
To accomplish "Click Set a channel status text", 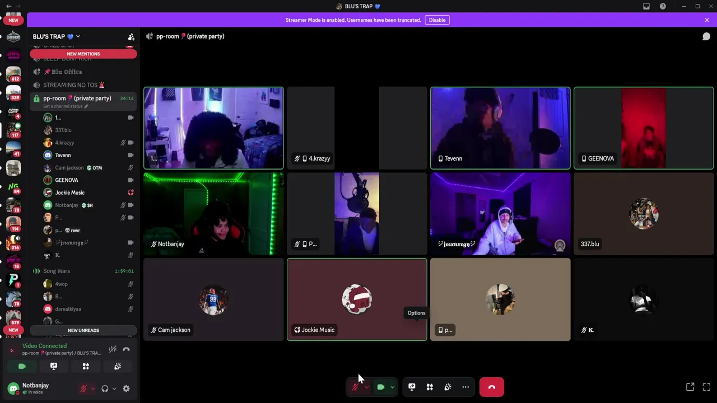I will (x=62, y=106).
